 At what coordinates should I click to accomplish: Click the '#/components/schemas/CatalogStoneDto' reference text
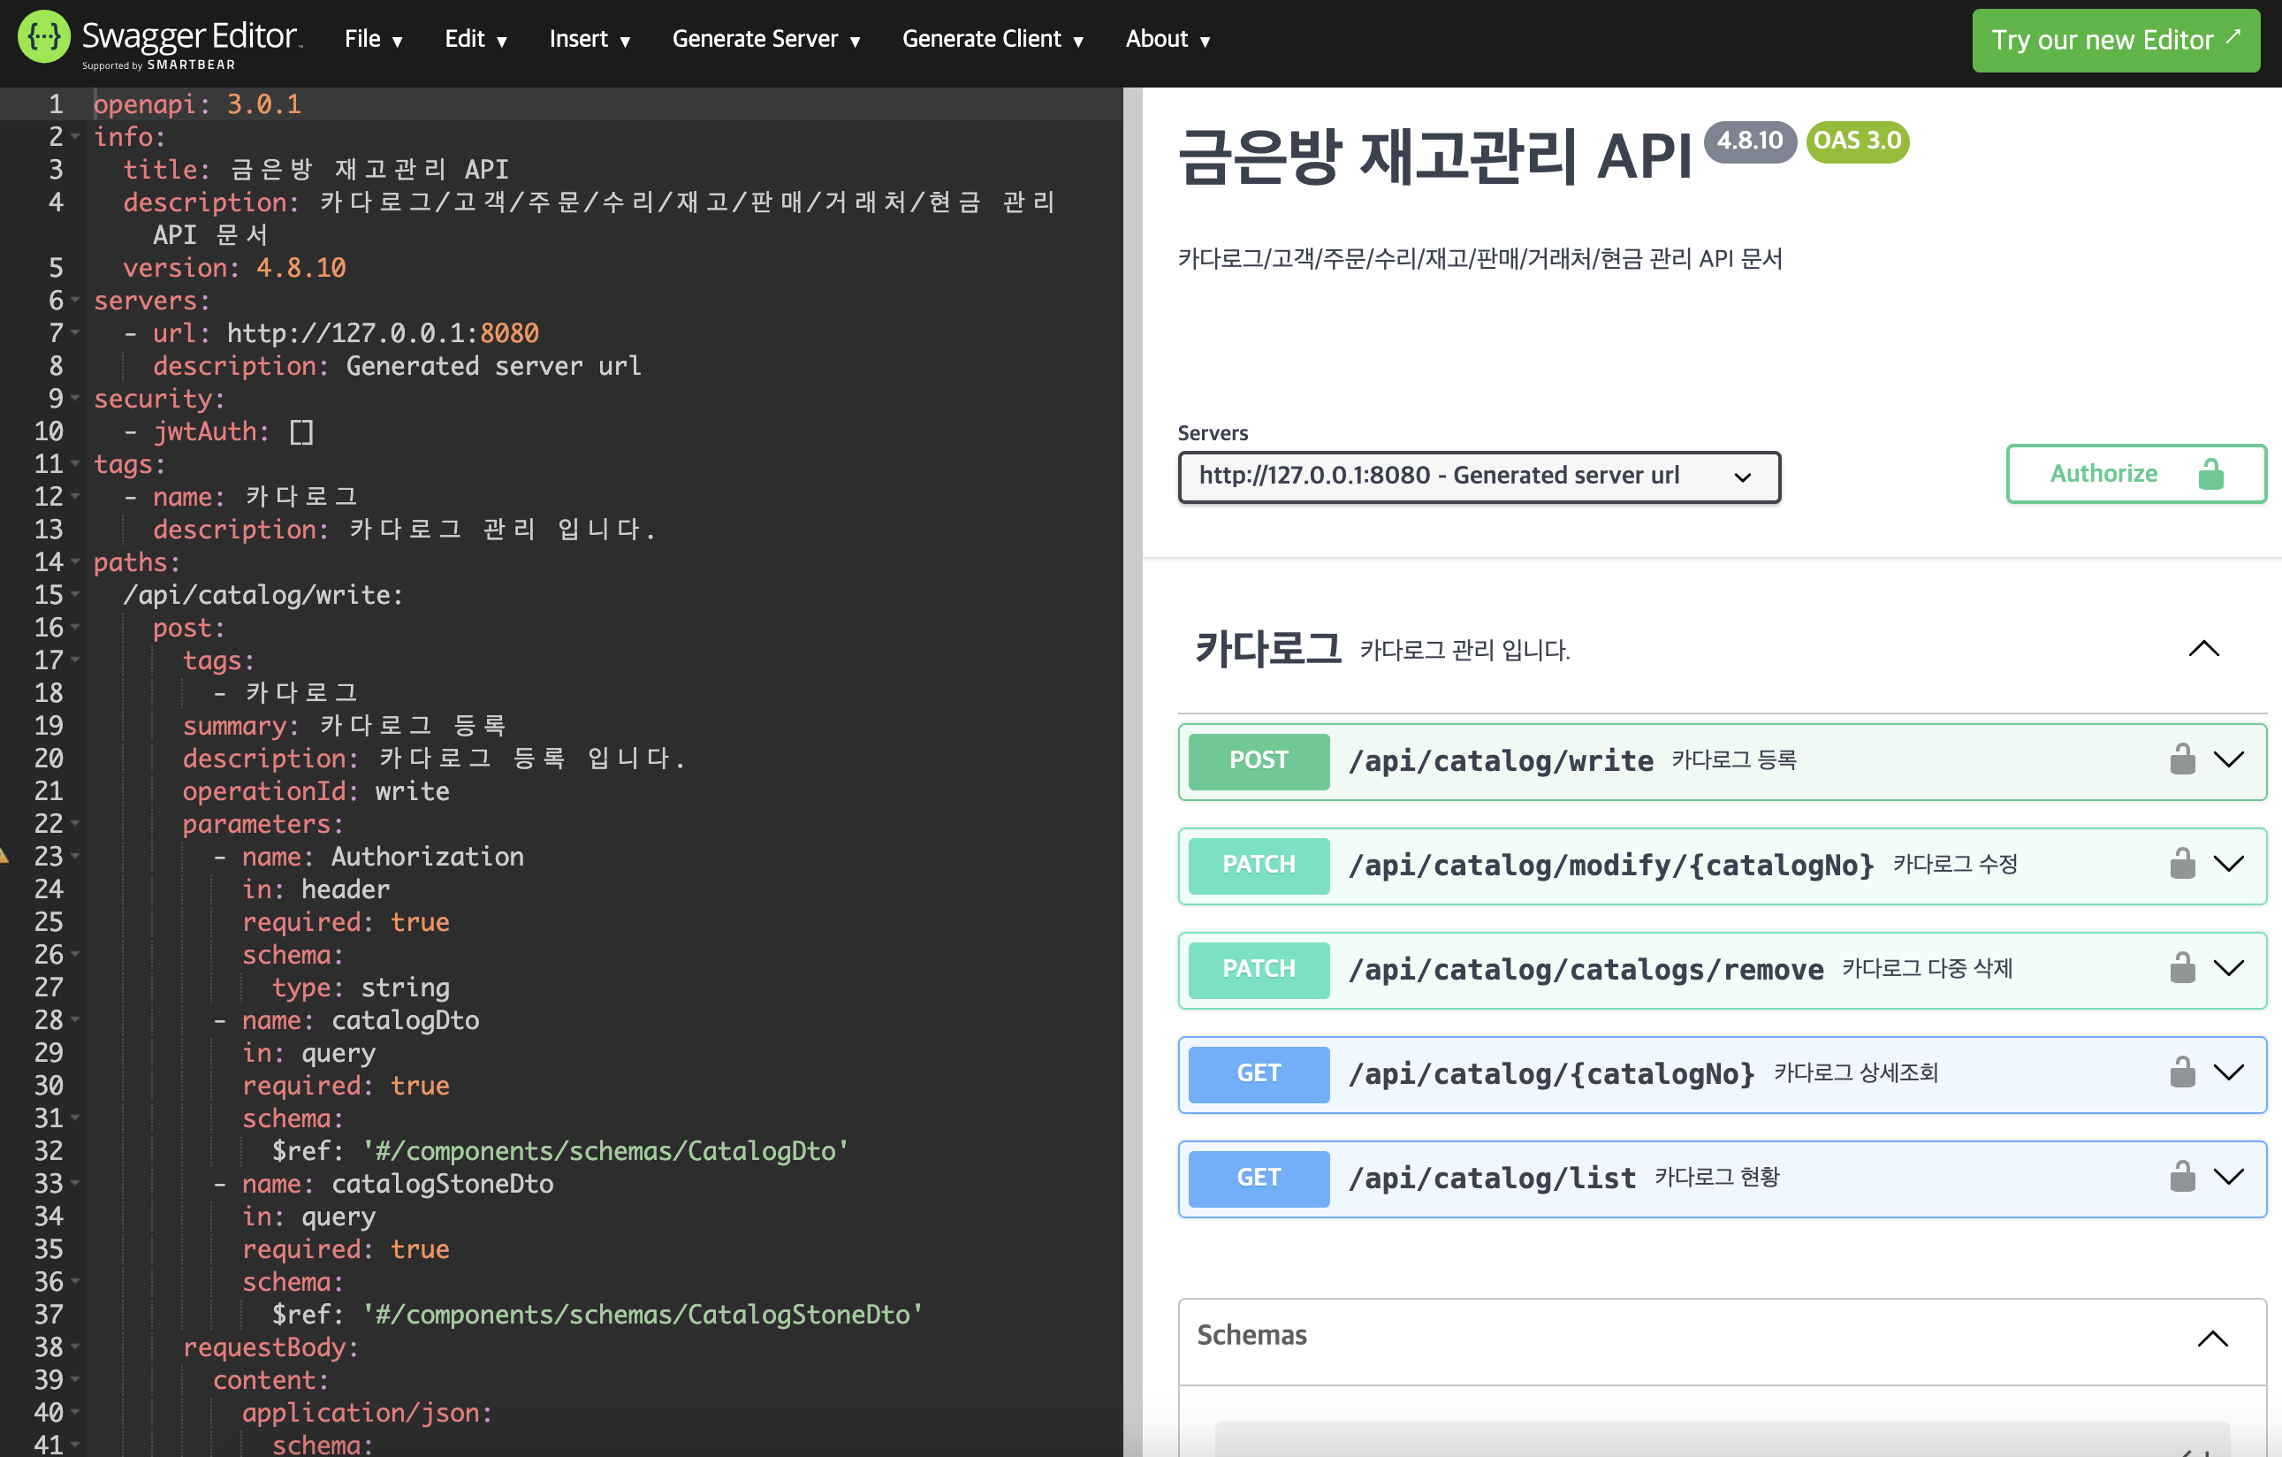coord(643,1315)
